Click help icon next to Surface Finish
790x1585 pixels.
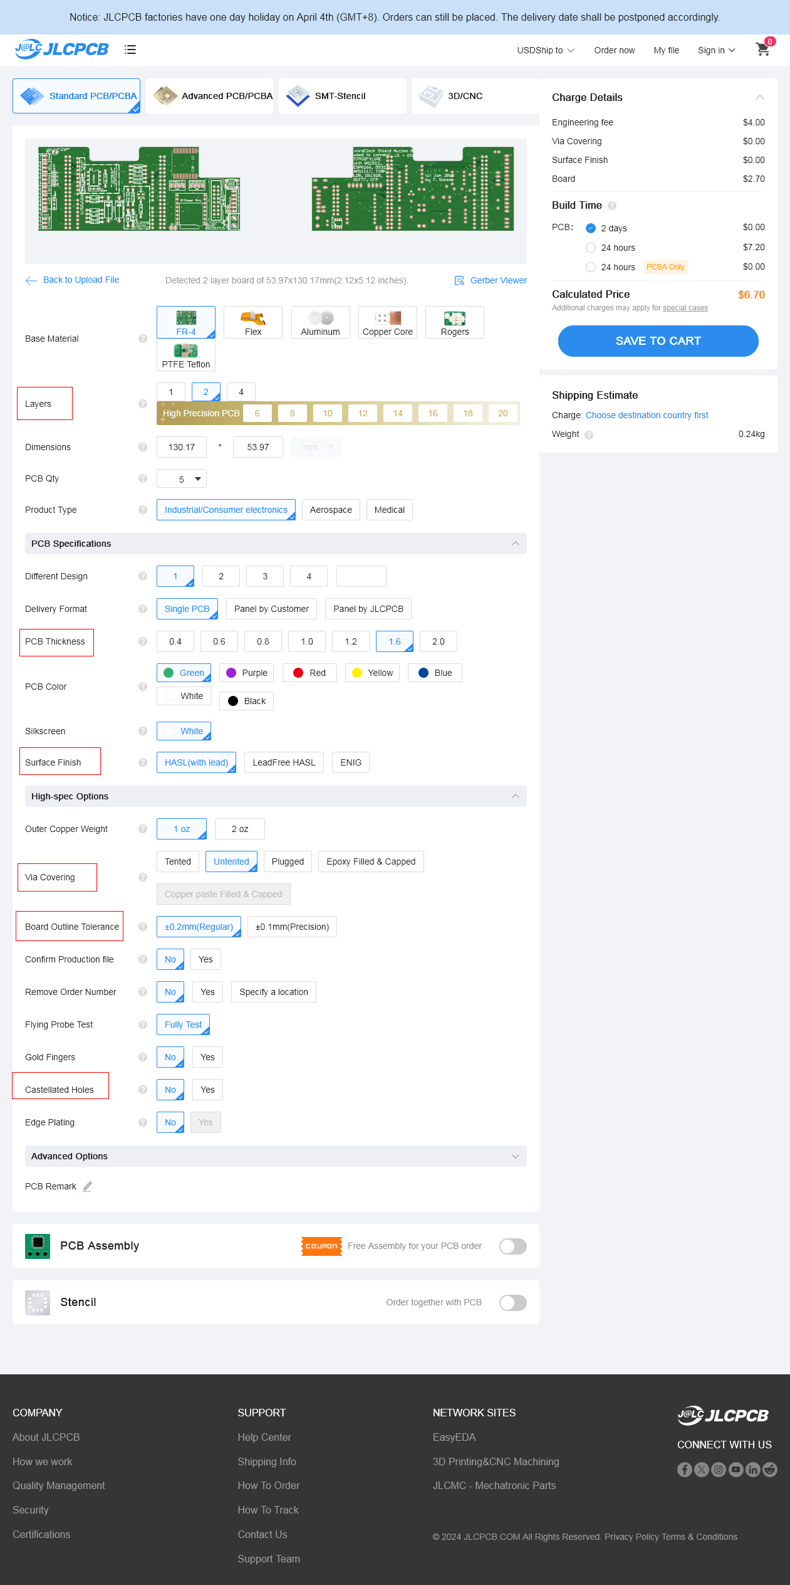(x=143, y=762)
